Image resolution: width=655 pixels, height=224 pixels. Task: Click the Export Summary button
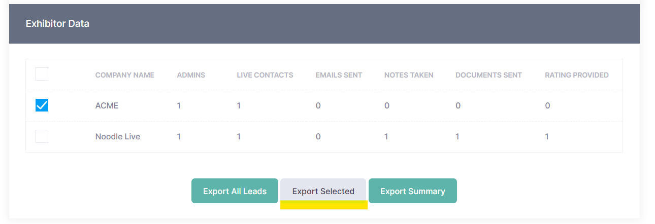coord(412,191)
